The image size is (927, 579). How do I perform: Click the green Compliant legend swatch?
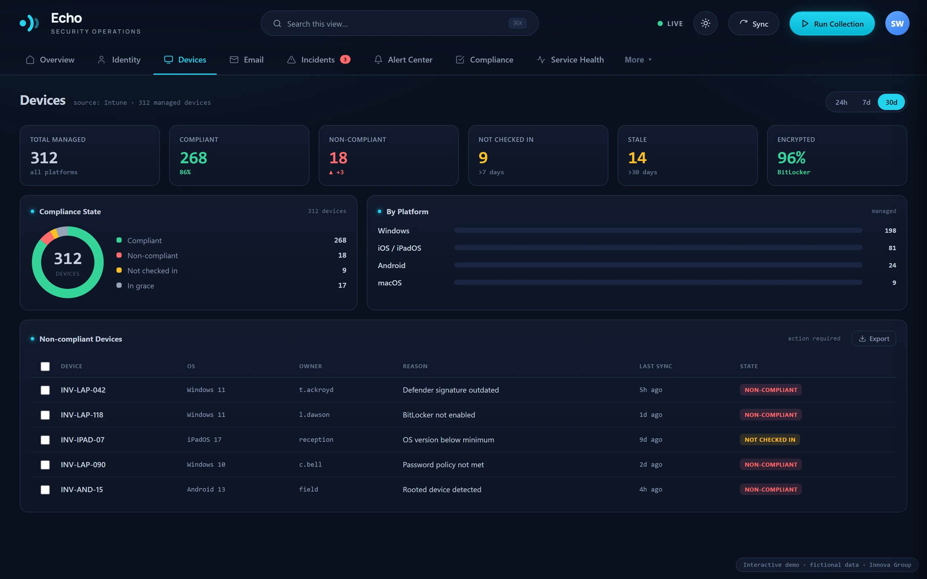tap(119, 240)
